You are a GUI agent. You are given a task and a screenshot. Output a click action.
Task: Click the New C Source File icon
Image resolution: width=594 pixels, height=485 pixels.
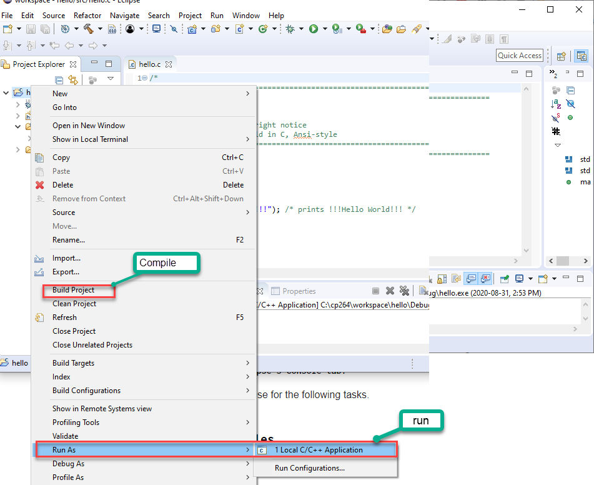coord(239,29)
